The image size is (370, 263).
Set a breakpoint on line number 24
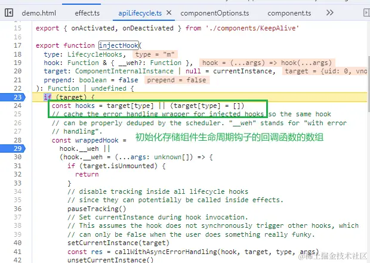pyautogui.click(x=17, y=106)
